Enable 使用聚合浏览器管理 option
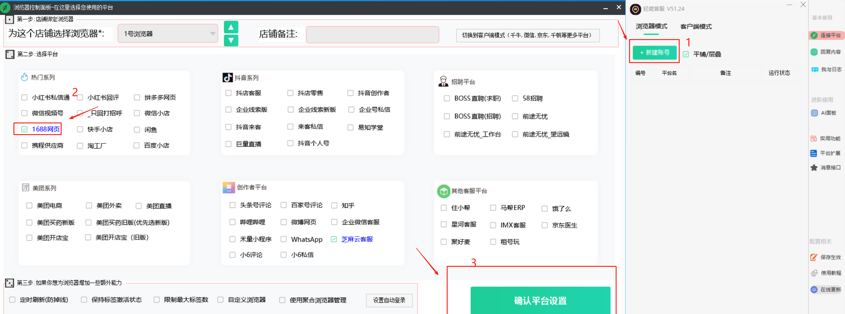 pyautogui.click(x=282, y=300)
